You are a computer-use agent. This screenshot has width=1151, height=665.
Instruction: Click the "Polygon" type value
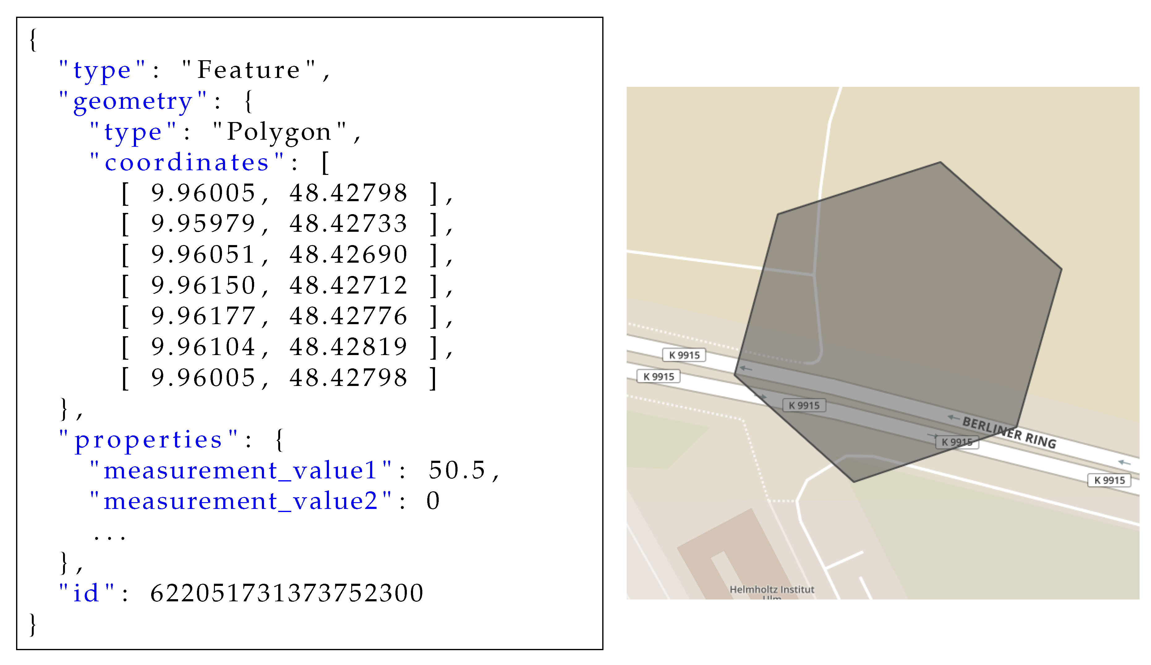279,131
